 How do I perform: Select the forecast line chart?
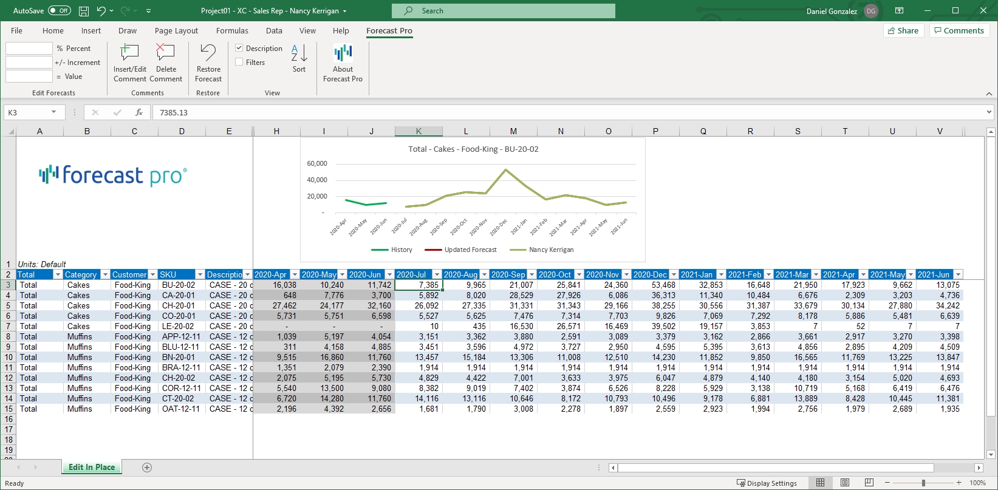pos(473,200)
